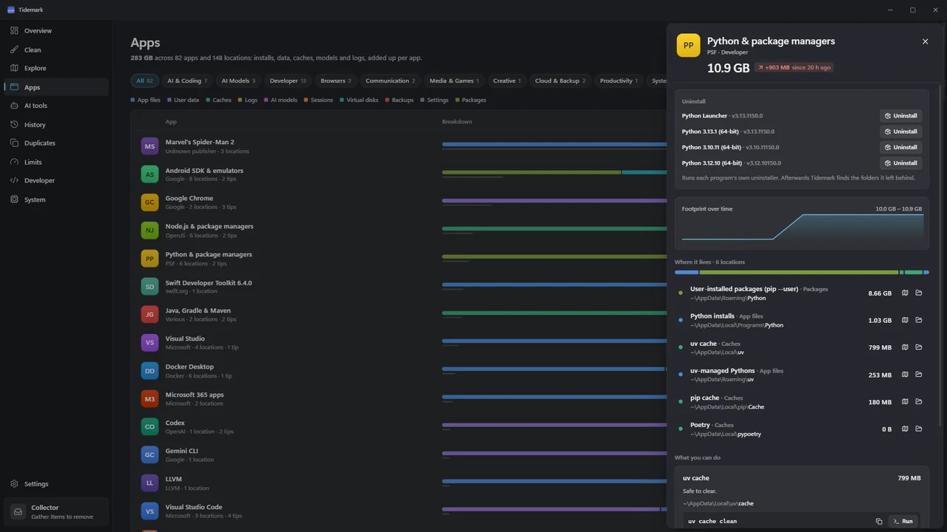Screen dimensions: 947x532
Task: Show pip cache location in map
Action: pos(905,402)
